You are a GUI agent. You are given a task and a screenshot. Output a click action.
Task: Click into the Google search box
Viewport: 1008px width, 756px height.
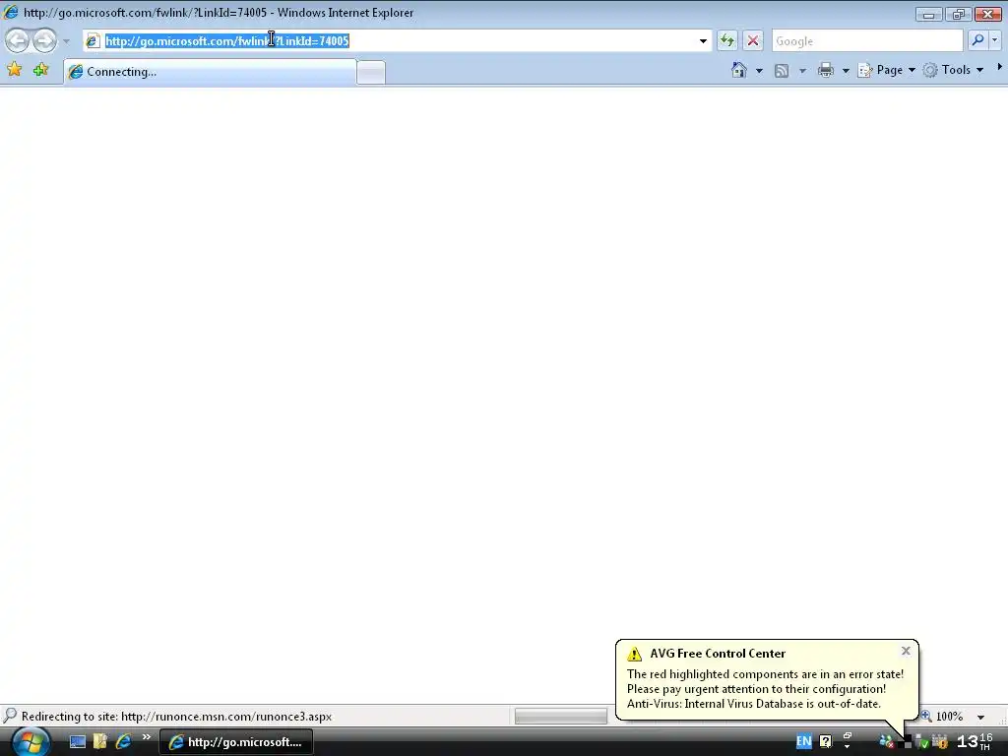coord(866,41)
